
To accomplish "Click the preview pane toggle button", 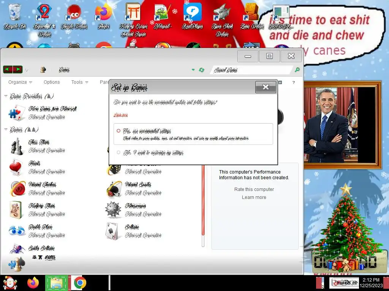I will [x=280, y=82].
